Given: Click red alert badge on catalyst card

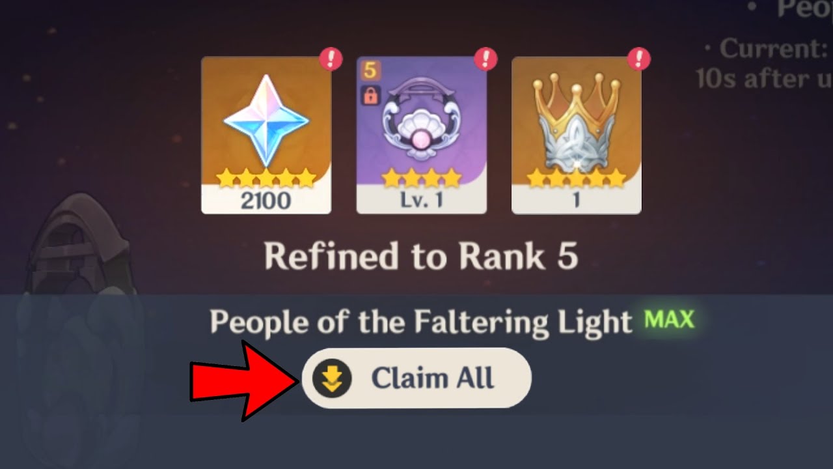Looking at the screenshot, I should (485, 59).
